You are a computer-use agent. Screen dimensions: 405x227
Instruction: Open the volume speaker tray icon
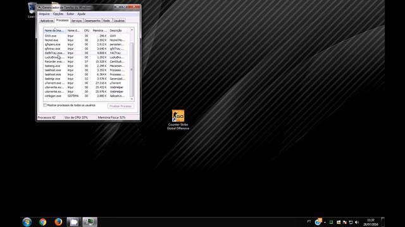click(357, 222)
